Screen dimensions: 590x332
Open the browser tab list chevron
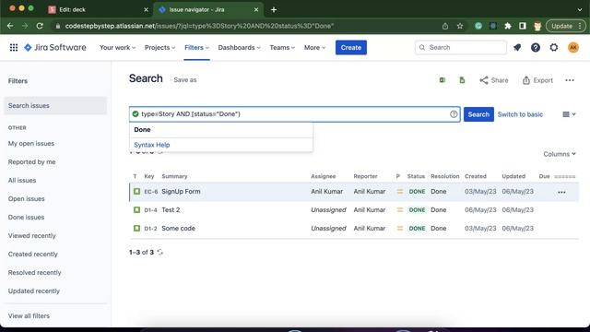(580, 10)
